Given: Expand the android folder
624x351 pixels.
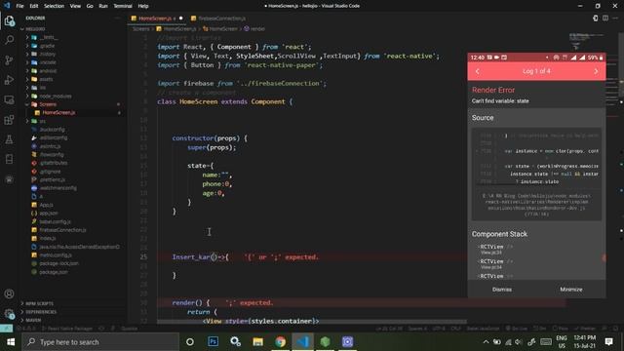Looking at the screenshot, I should [48, 71].
